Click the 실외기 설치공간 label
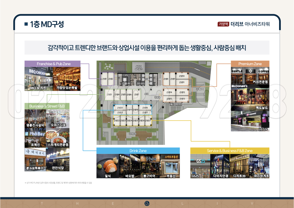This screenshot has height=208, width=294. coord(139,68)
